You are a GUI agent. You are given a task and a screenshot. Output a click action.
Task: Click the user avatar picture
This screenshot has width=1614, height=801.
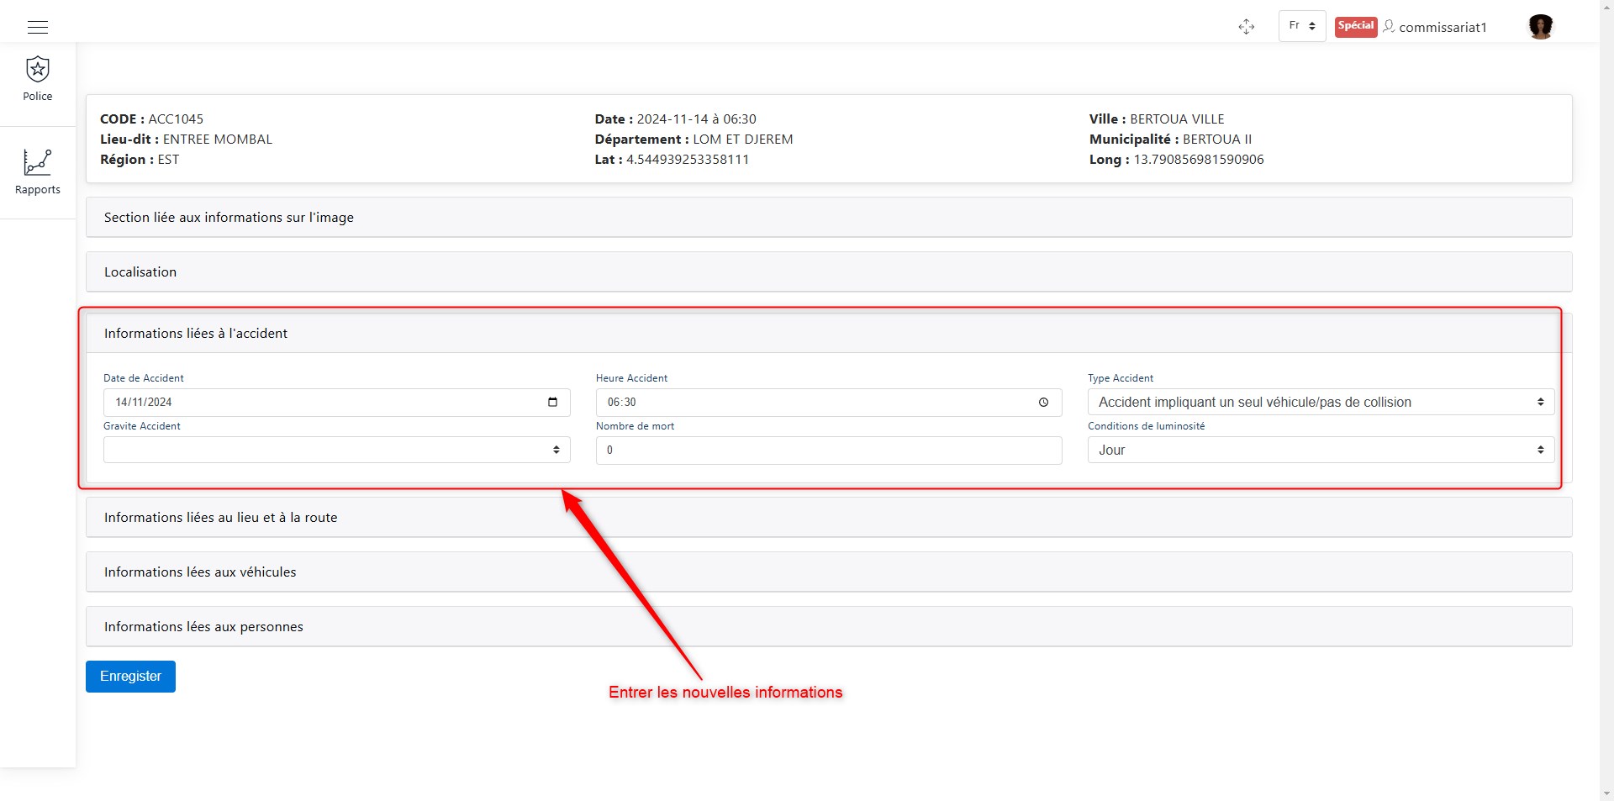click(x=1540, y=27)
